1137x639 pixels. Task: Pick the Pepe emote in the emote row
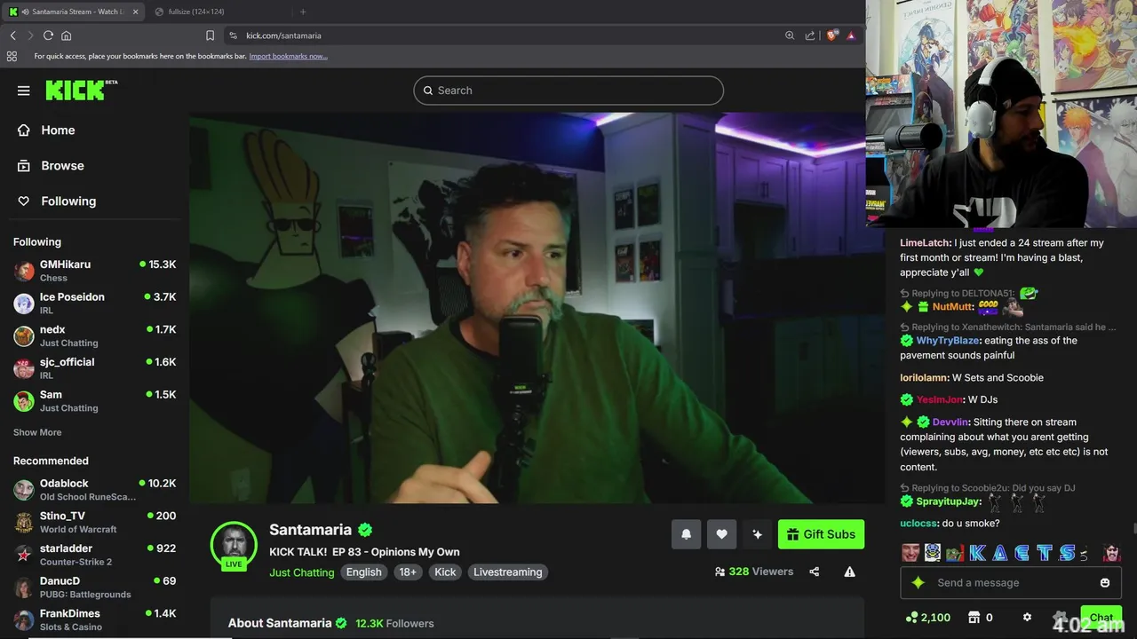pos(955,553)
